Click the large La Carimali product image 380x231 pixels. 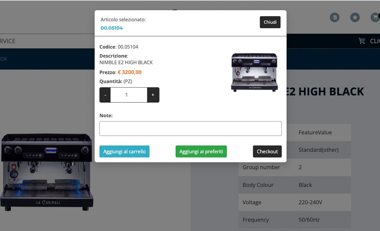tap(46, 172)
